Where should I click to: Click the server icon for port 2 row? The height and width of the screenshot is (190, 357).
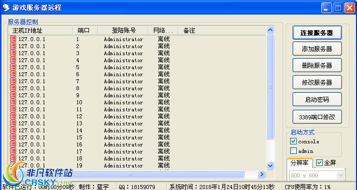point(13,46)
